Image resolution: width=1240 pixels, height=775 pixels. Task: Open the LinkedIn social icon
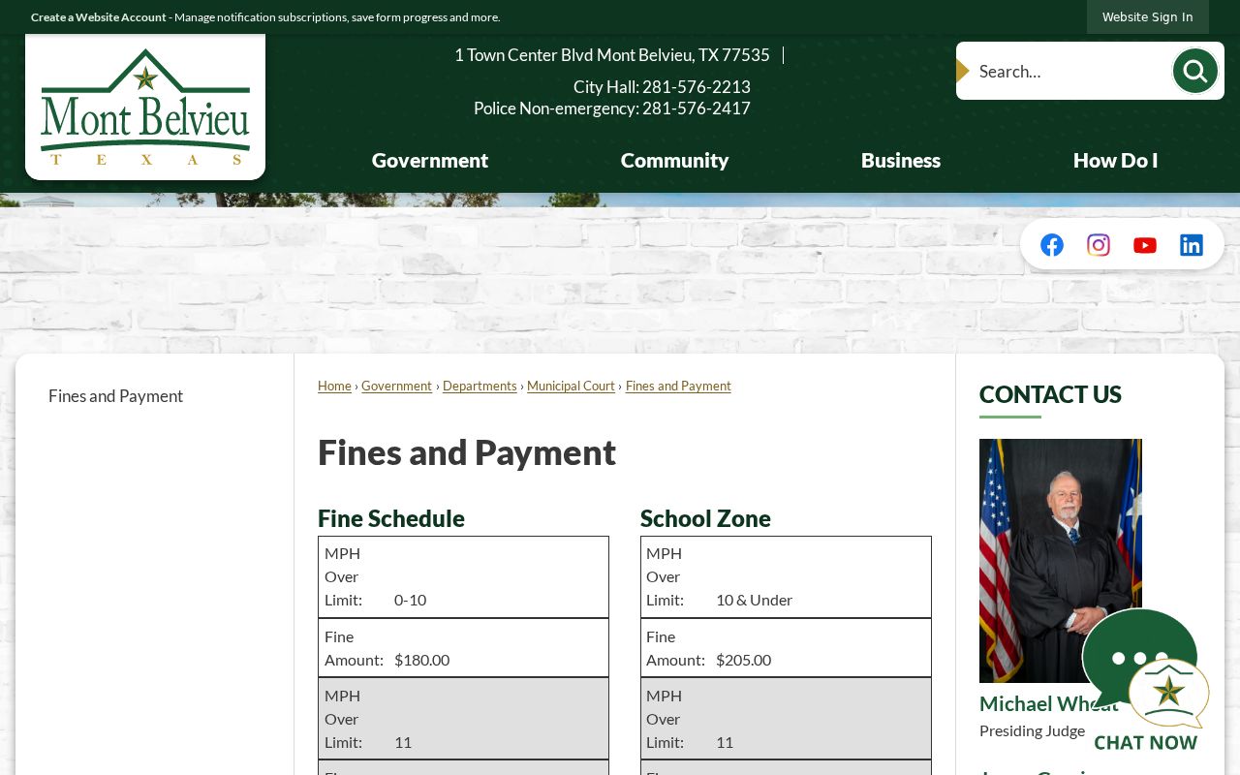[1192, 245]
